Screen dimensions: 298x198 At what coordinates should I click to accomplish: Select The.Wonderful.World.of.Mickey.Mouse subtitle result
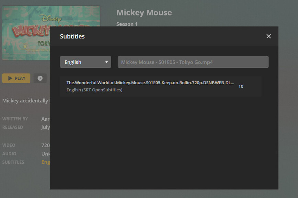[x=161, y=86]
